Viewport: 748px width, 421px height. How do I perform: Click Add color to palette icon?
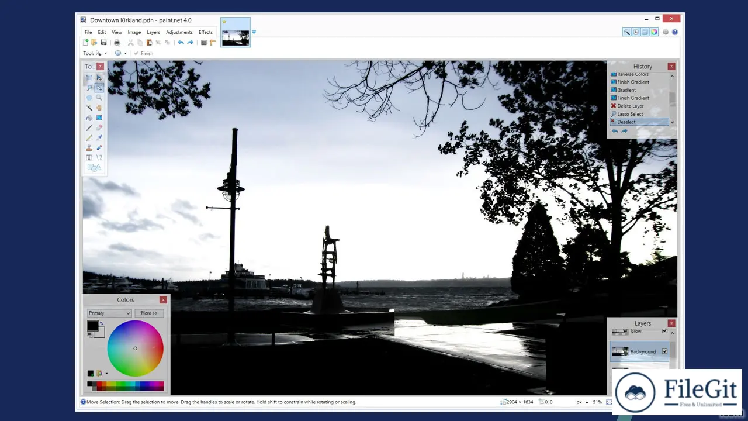[91, 373]
